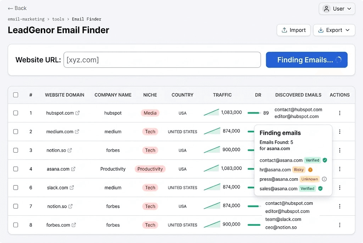Image resolution: width=363 pixels, height=243 pixels.
Task: Sort by DR column header
Action: click(258, 95)
